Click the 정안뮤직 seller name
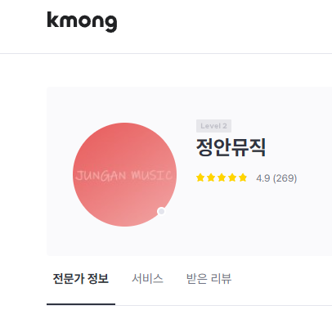The width and height of the screenshot is (332, 328). click(231, 147)
